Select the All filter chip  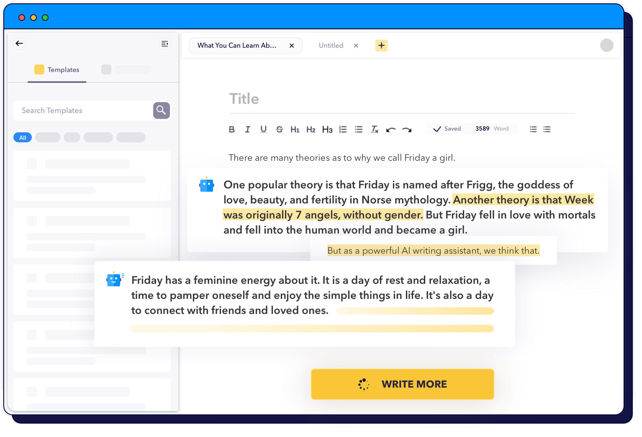pos(23,137)
